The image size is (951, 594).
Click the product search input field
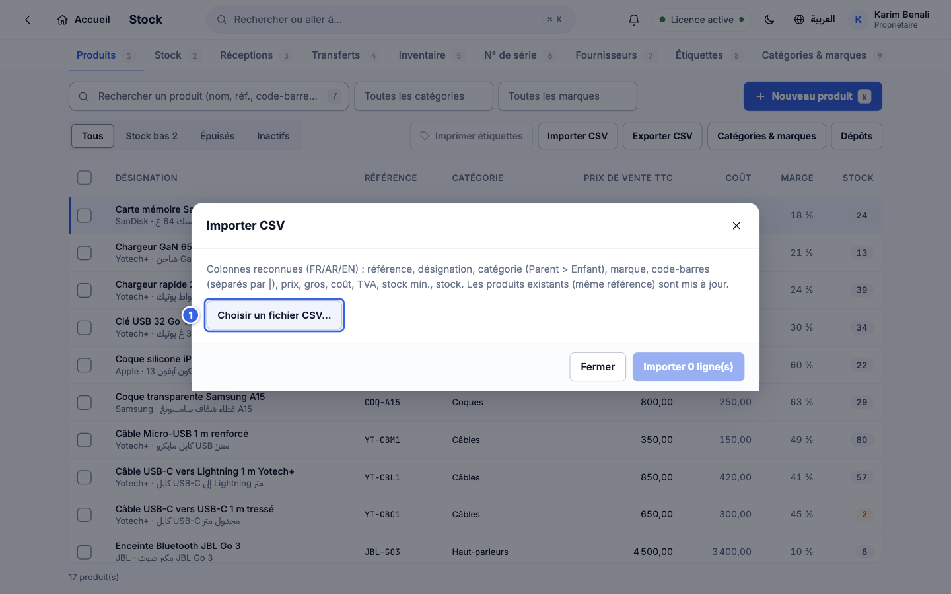[209, 96]
